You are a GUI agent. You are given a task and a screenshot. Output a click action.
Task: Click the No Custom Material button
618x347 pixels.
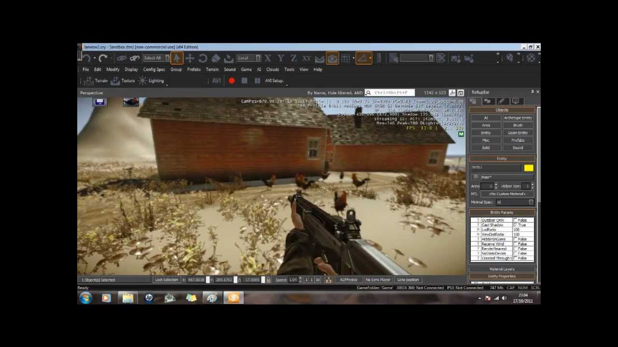(507, 194)
